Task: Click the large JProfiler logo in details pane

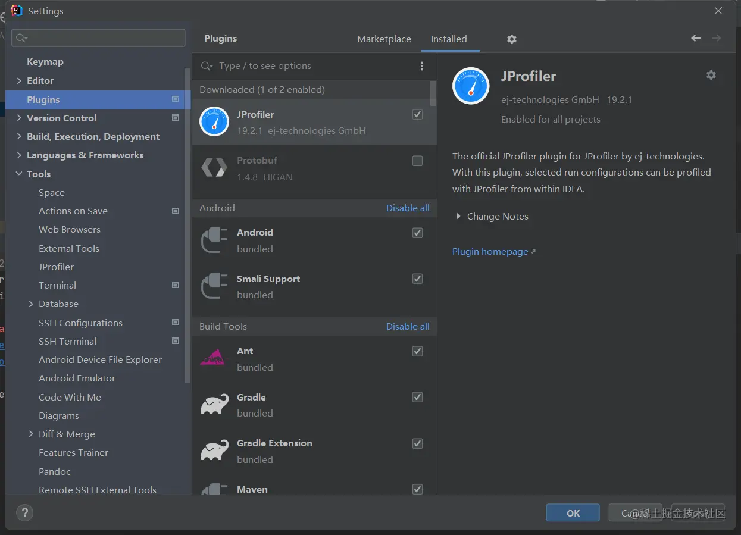Action: tap(471, 86)
